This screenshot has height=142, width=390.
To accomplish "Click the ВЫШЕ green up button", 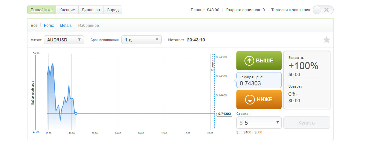I will click(x=259, y=61).
